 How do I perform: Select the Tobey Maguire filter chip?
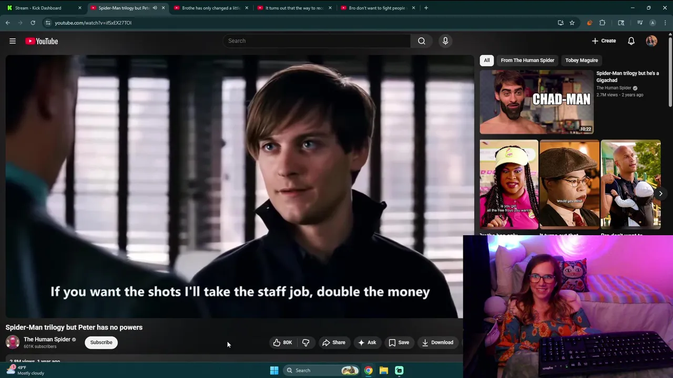pos(582,60)
